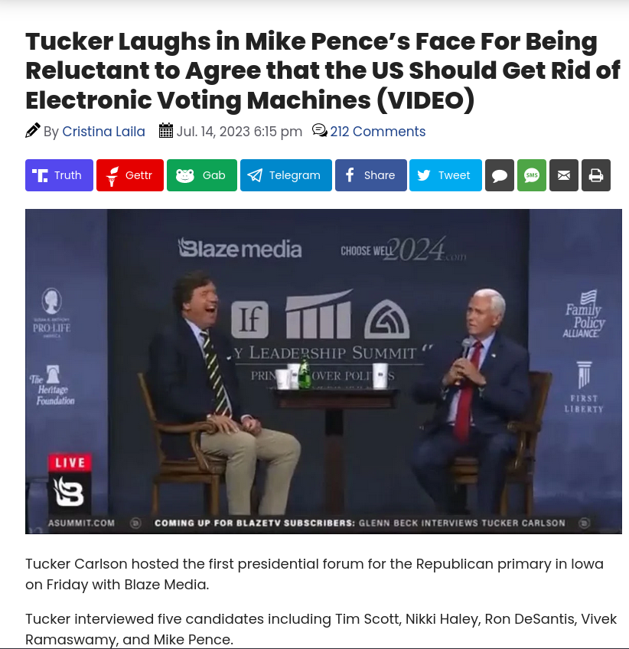Click the printer icon to print
Image resolution: width=629 pixels, height=649 pixels.
[x=596, y=175]
